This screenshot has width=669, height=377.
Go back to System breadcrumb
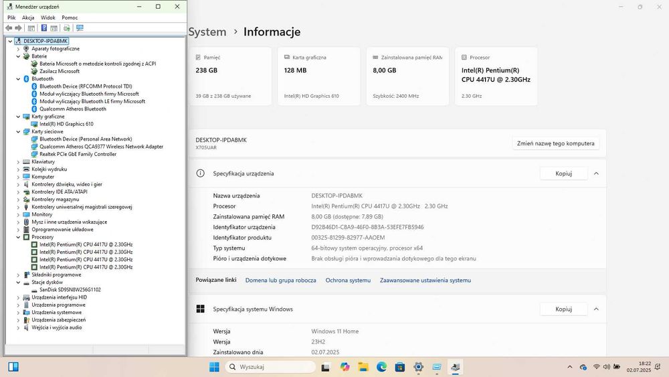click(x=207, y=32)
